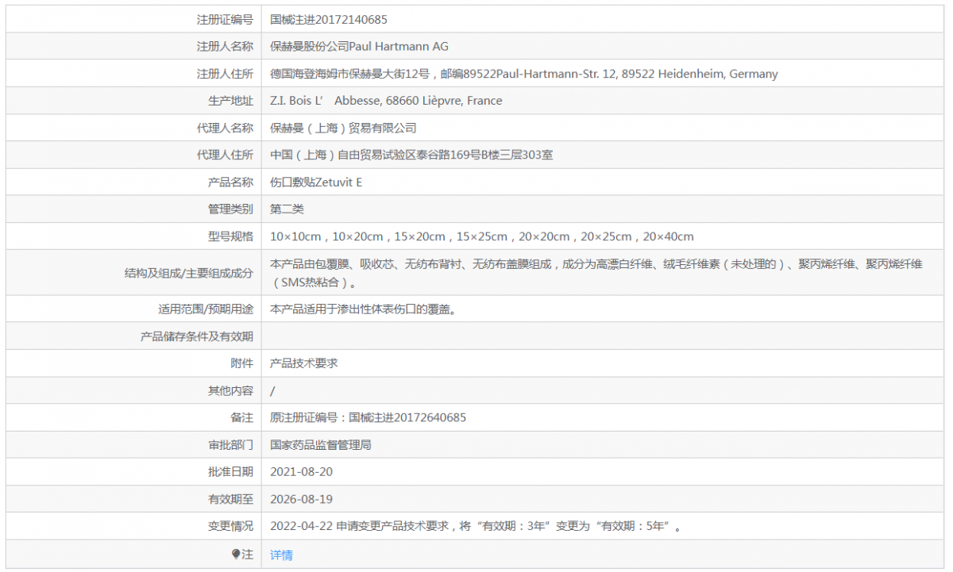Screen dimensions: 953x572
Task: Click the 备注 label
Action: tap(241, 418)
